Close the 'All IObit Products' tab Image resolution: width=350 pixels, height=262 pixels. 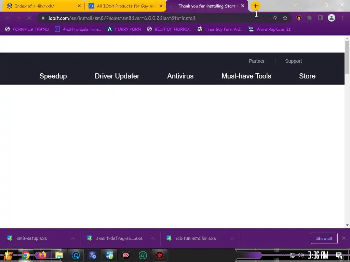pos(161,6)
